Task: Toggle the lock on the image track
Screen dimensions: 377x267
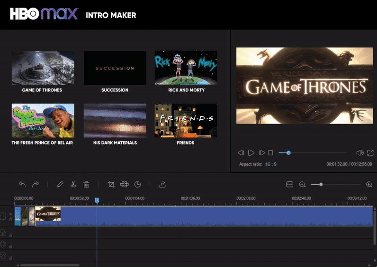Action: click(10, 258)
